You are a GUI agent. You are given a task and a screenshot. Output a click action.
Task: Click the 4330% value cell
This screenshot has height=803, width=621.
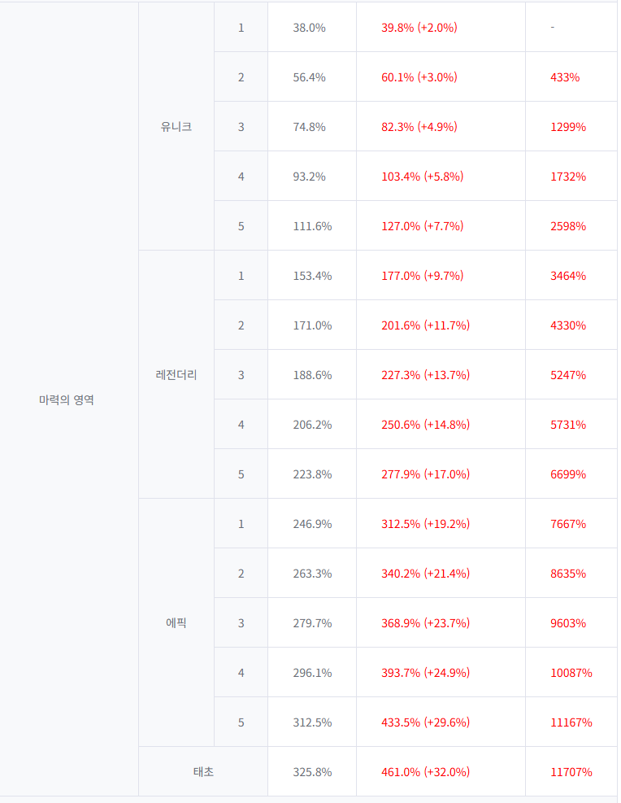[x=568, y=325]
